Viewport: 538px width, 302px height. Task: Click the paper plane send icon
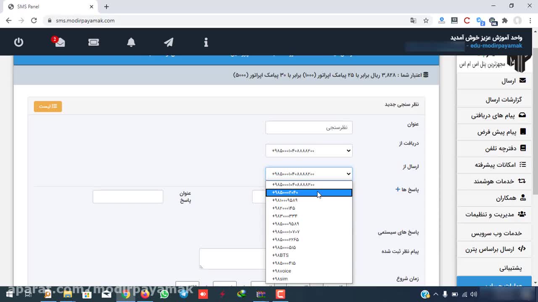169,42
